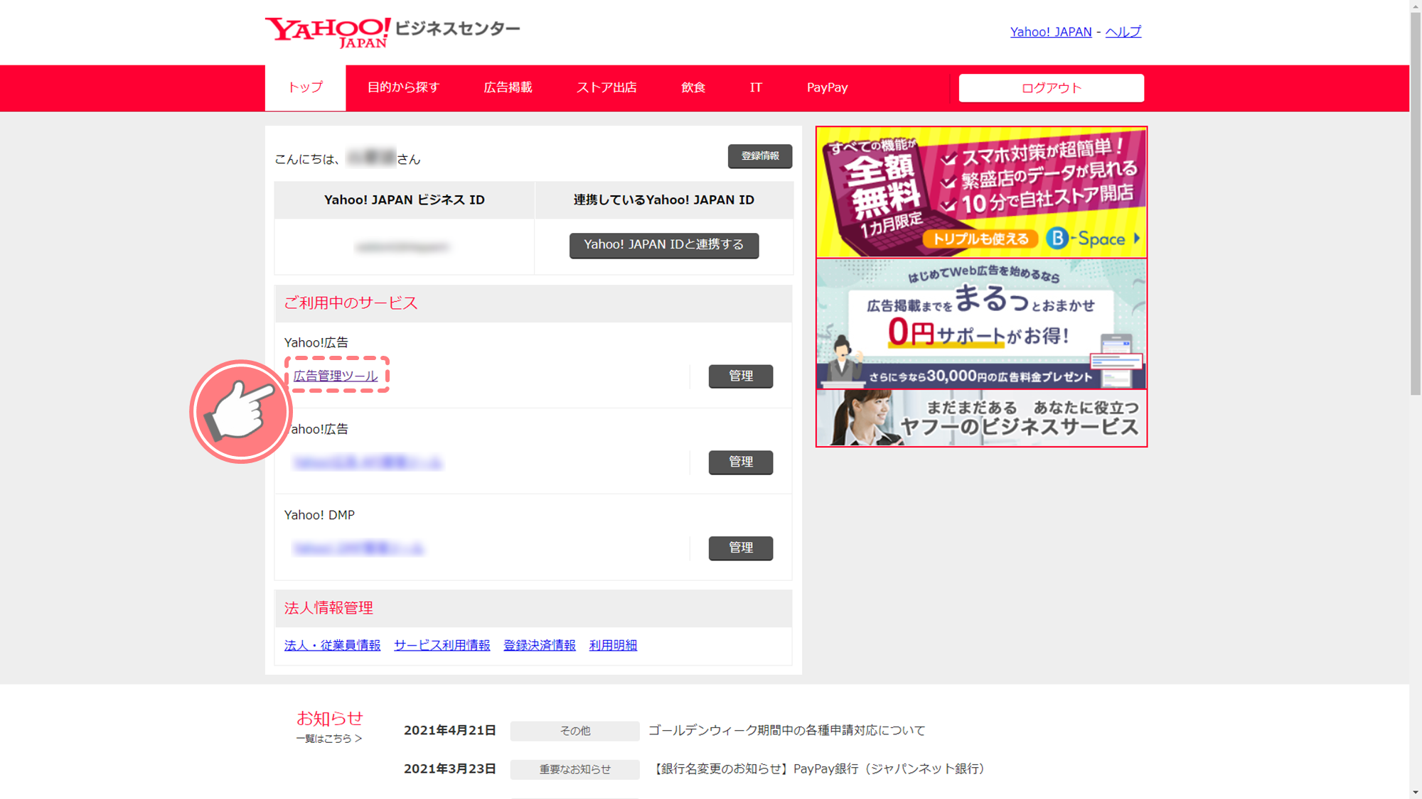Click the 2021年3月23日 notice date
The width and height of the screenshot is (1422, 799).
click(x=449, y=769)
